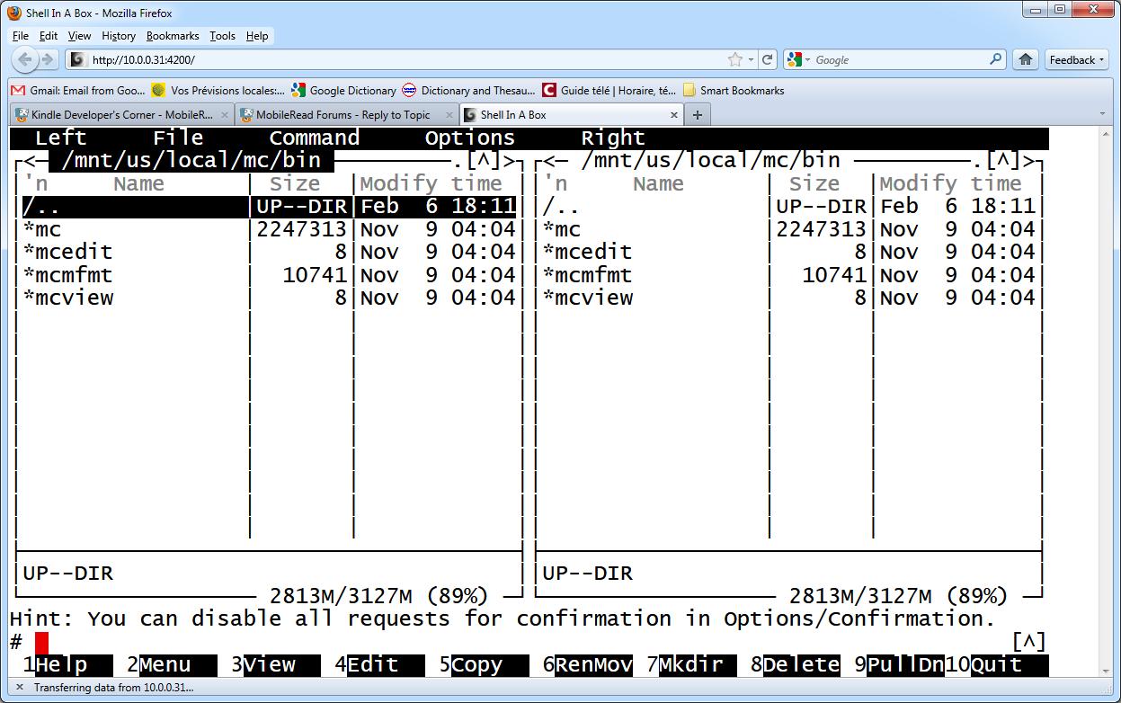Open the File menu in Midnight Commander

178,138
